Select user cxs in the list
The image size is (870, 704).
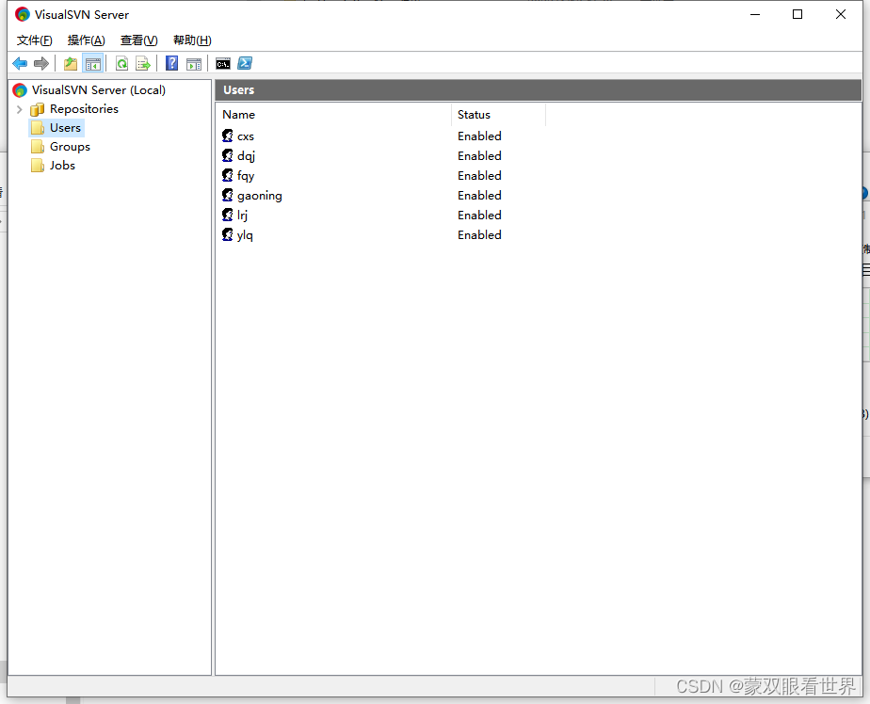pos(246,136)
